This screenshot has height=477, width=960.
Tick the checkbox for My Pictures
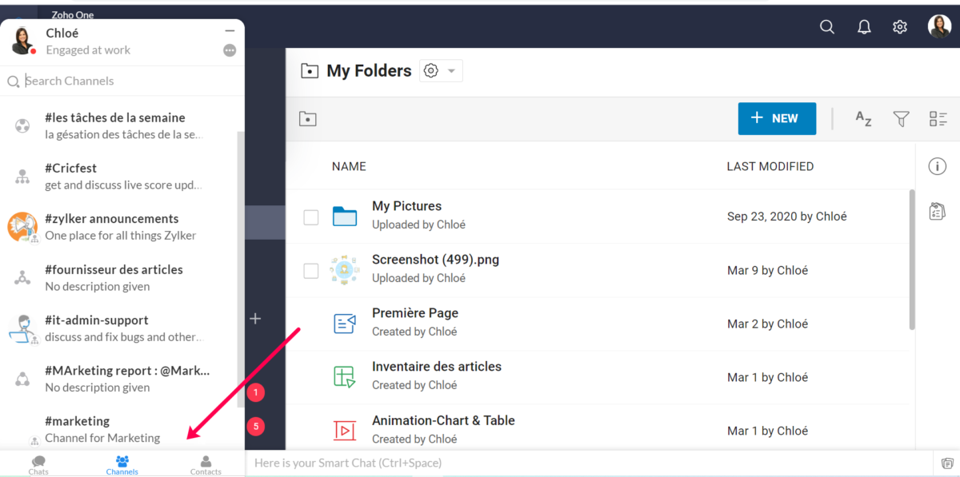(311, 217)
